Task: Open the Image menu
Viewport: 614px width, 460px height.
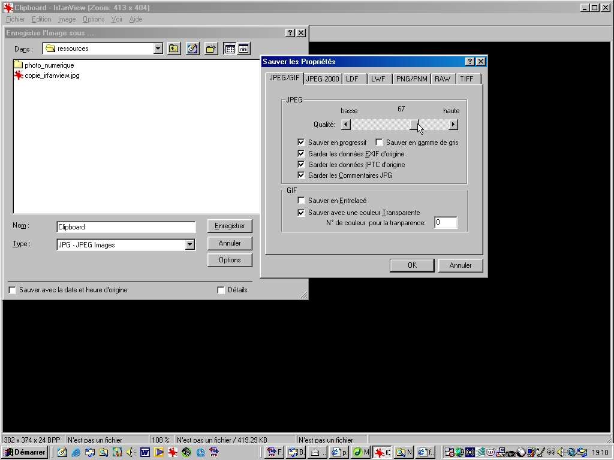Action: (67, 19)
